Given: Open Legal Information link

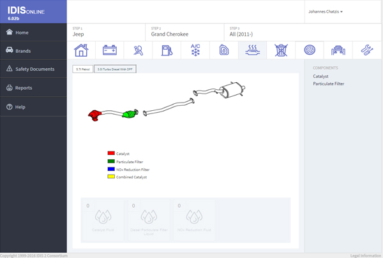Looking at the screenshot, I should (x=366, y=255).
